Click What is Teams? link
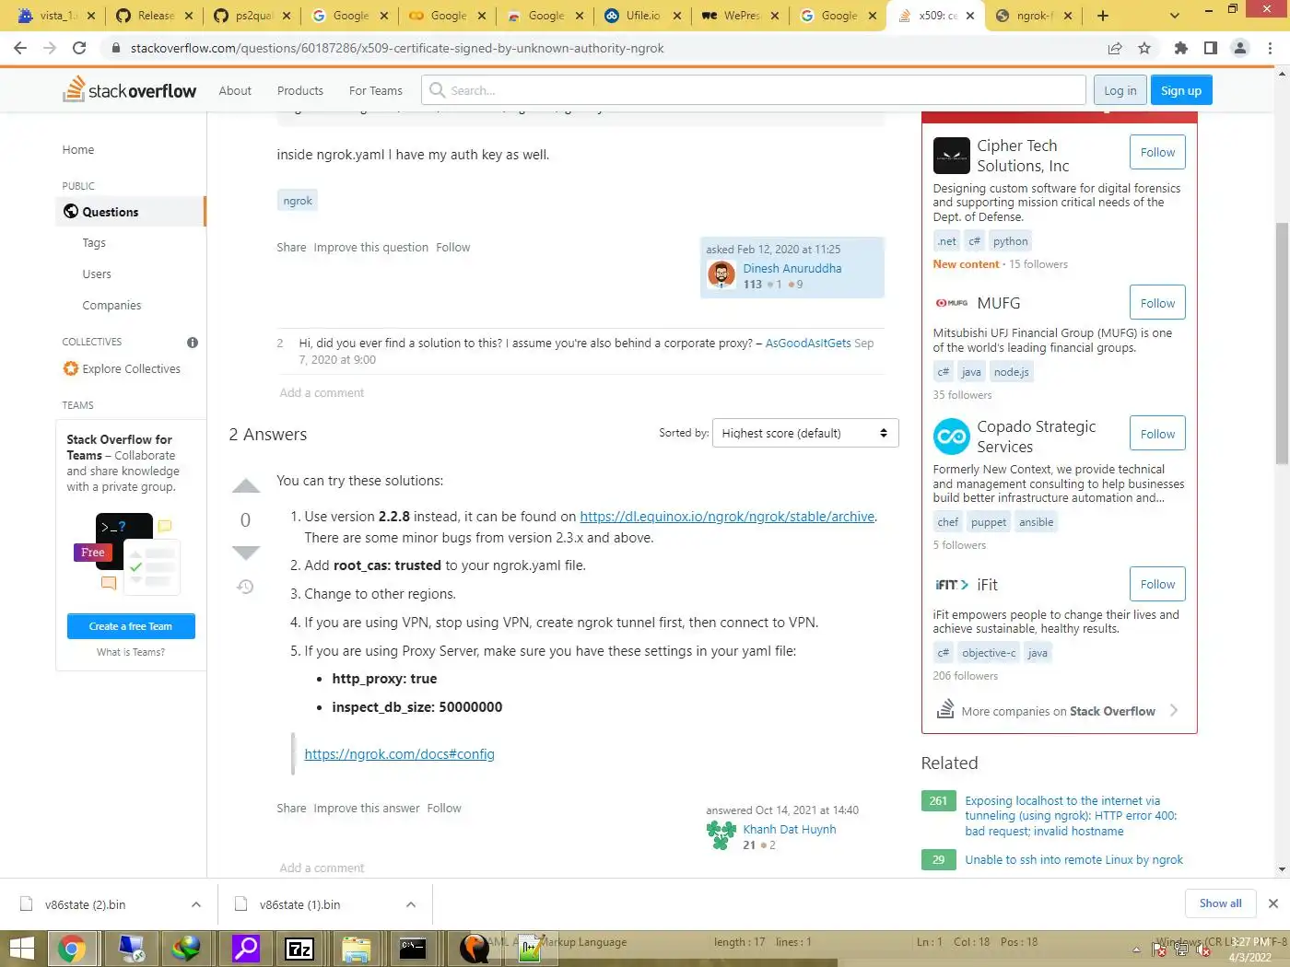 click(131, 652)
